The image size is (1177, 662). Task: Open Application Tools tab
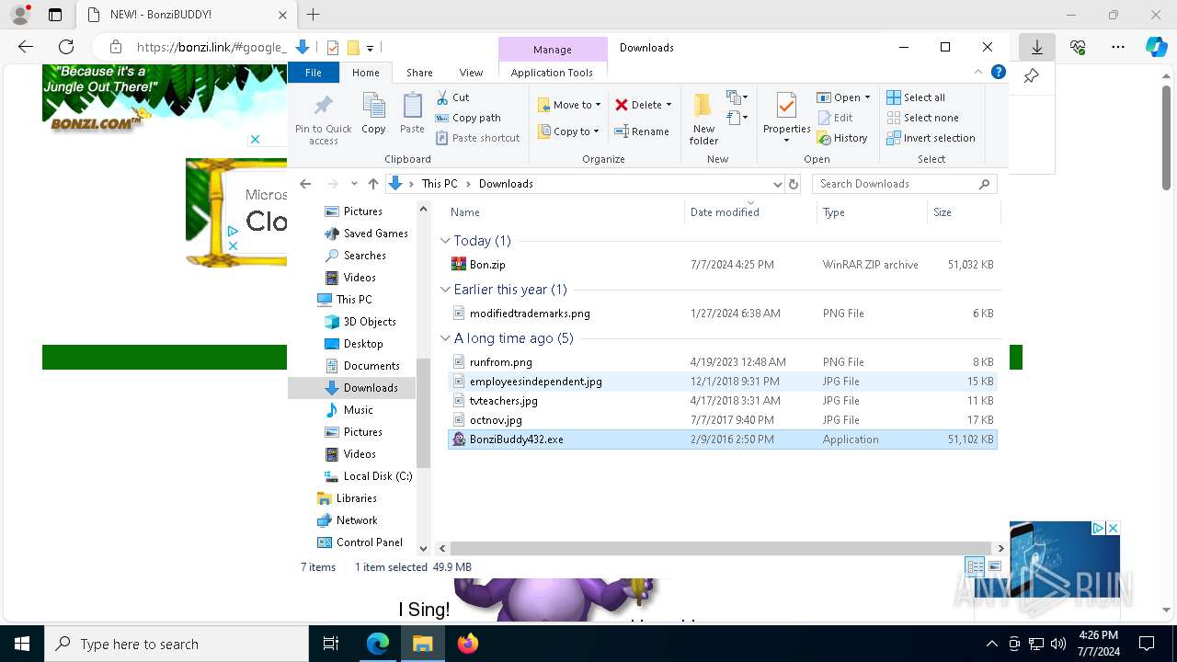(552, 73)
